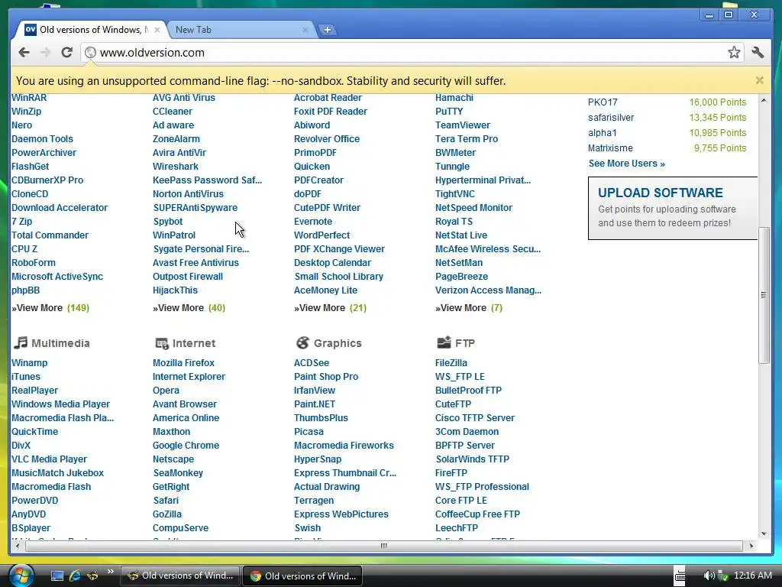Click the horizontal scroll left arrow
Screen dimensions: 782x587
click(18, 546)
